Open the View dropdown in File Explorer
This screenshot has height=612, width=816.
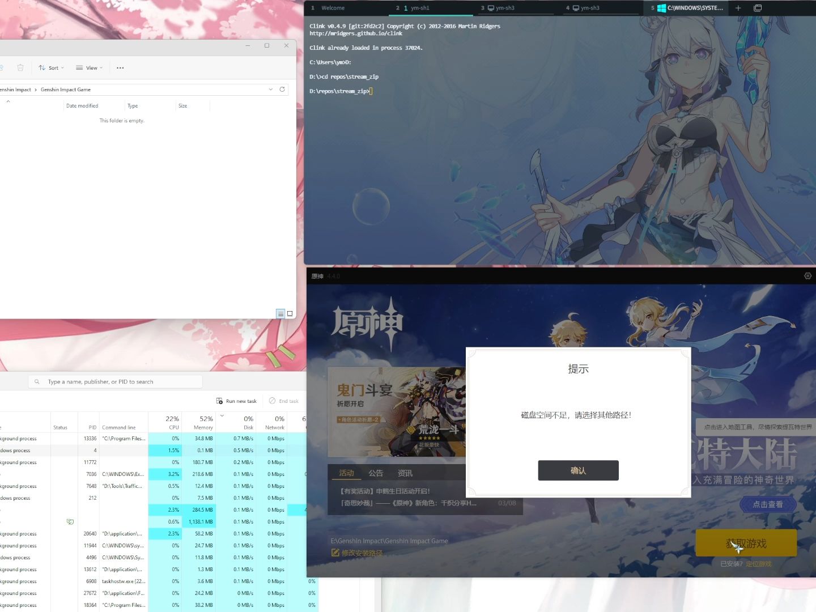click(x=90, y=68)
